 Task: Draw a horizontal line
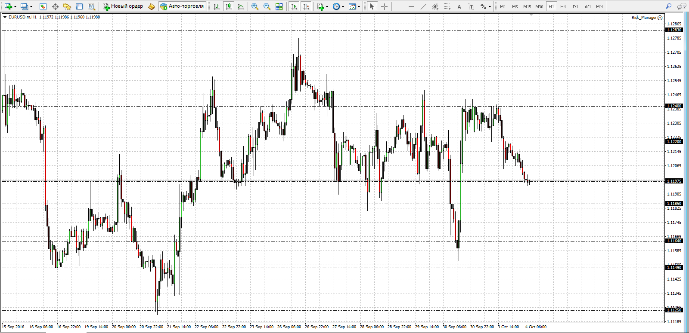[411, 6]
